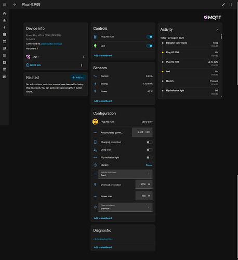Image resolution: width=238 pixels, height=260 pixels.
Task: Open the MQTT integration row
Action: (x=56, y=57)
